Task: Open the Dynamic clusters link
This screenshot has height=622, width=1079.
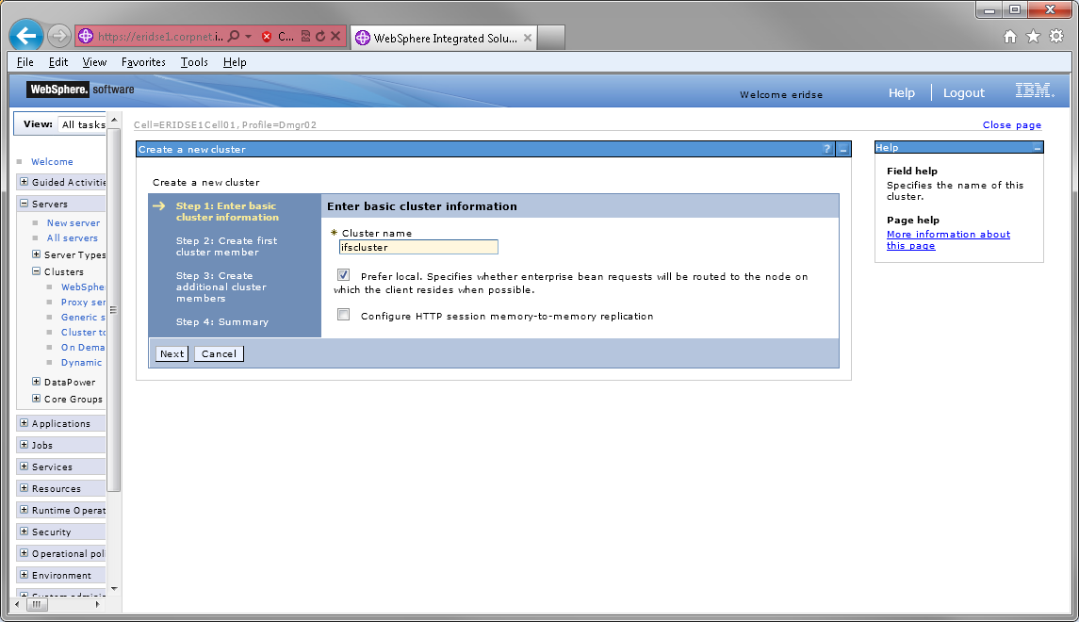Action: coord(81,363)
